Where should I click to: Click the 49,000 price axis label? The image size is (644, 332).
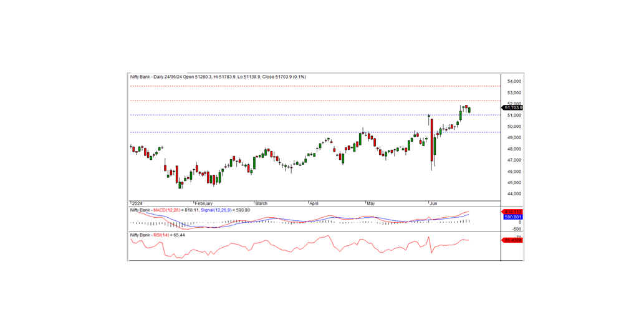click(514, 138)
